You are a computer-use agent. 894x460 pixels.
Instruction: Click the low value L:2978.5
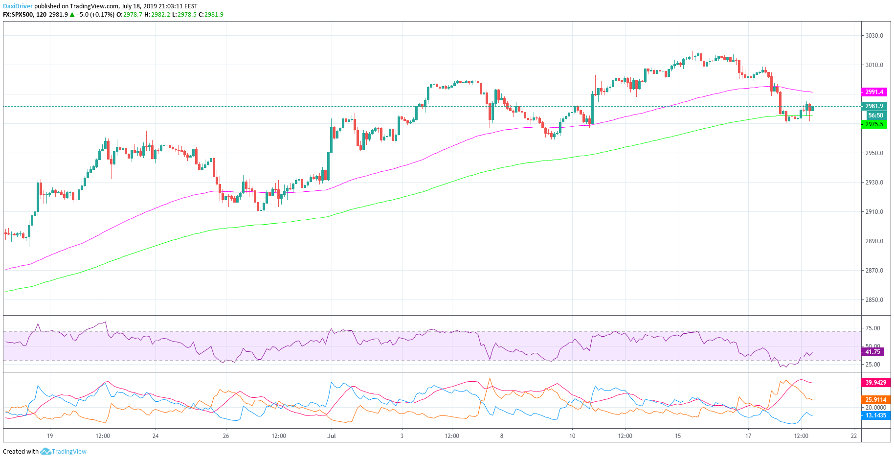pos(184,15)
